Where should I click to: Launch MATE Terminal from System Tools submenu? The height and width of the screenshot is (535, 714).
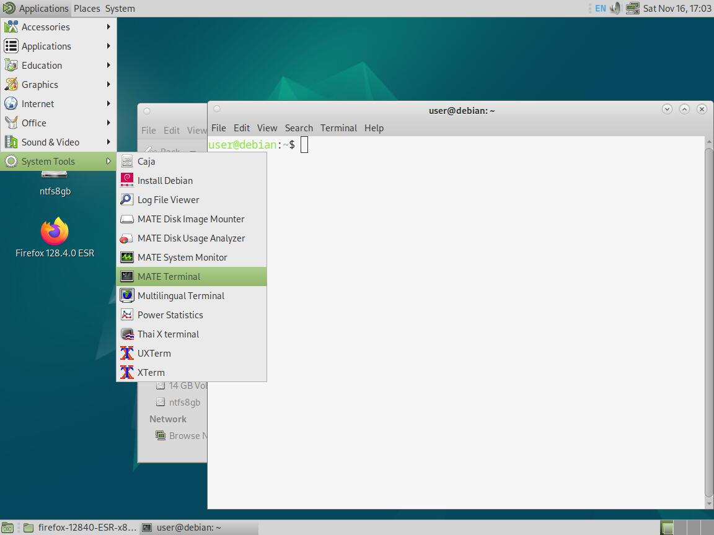click(169, 276)
